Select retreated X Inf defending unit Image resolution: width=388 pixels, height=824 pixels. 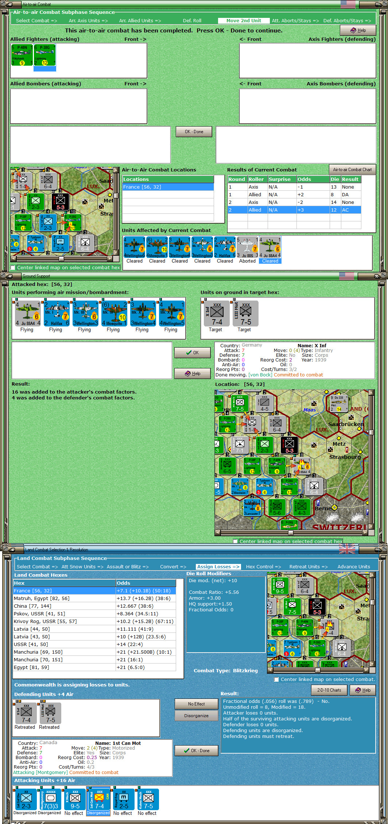26,713
